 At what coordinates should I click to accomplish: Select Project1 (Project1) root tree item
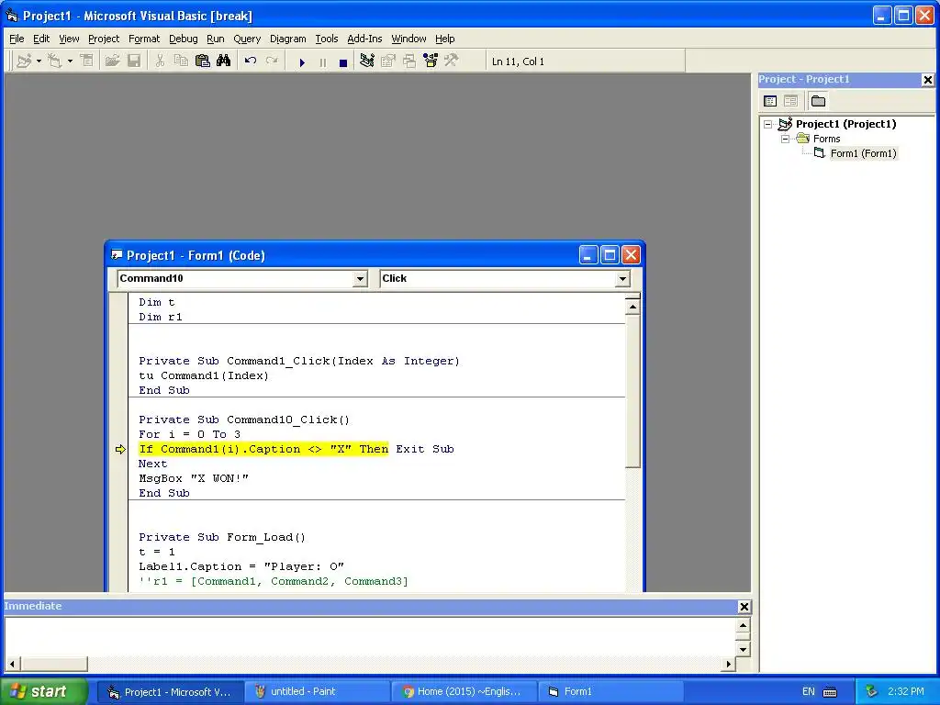(x=845, y=124)
